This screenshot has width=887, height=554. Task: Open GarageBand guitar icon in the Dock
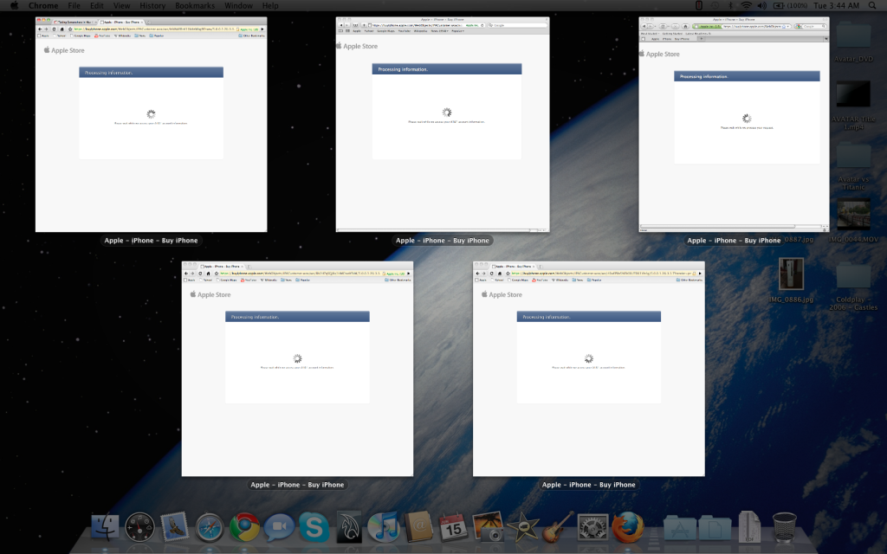click(558, 527)
